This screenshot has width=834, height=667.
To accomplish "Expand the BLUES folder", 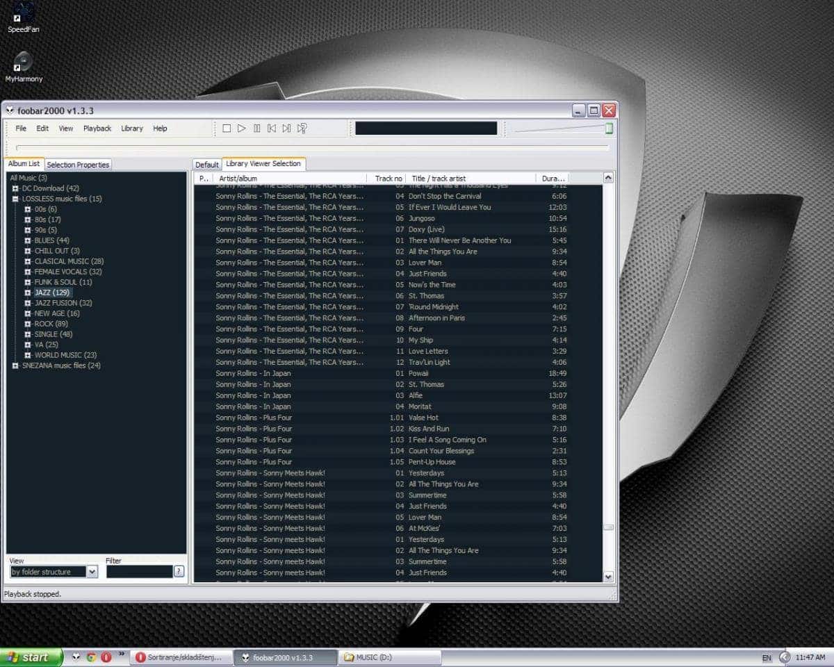I will [x=28, y=240].
